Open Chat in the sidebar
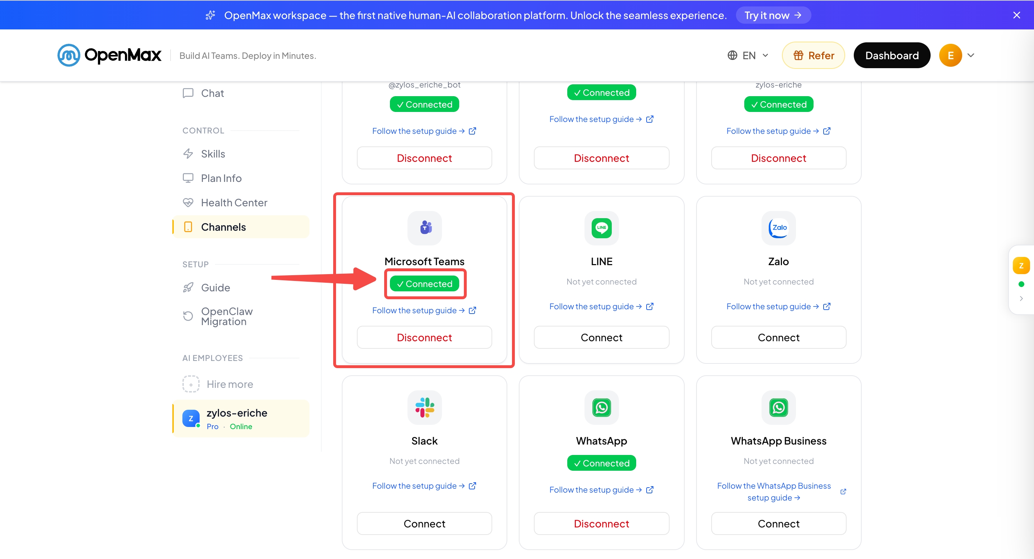Image resolution: width=1034 pixels, height=559 pixels. [x=241, y=93]
